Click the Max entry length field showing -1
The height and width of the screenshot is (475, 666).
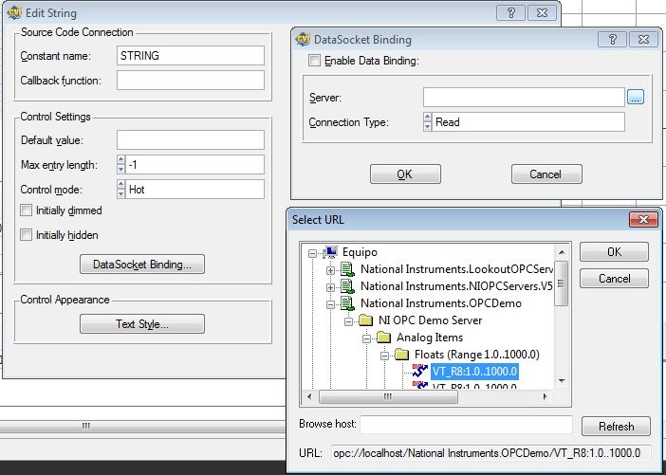tap(194, 165)
